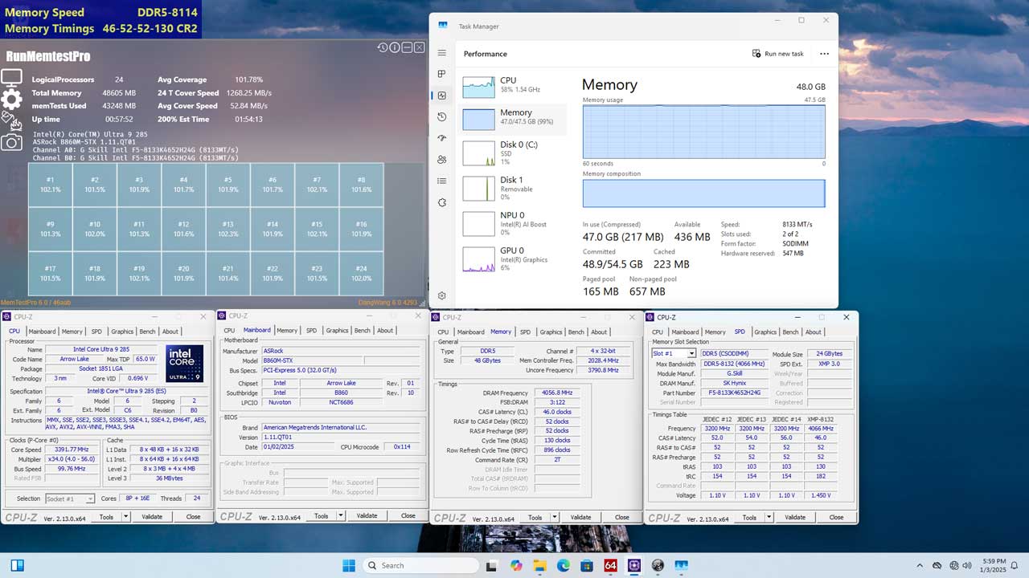Click the Memory composition bar
Viewport: 1029px width, 578px height.
[x=703, y=193]
